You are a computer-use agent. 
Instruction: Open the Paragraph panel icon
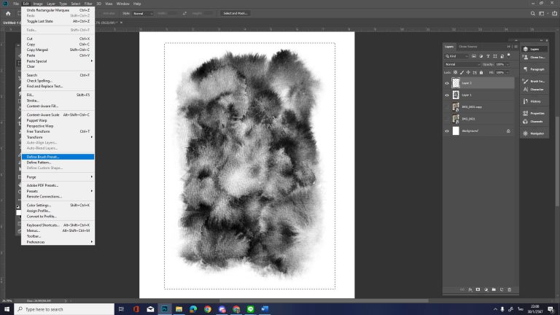[536, 69]
